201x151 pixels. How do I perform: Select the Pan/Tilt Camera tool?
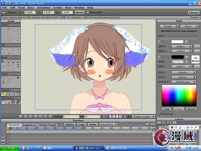tap(18, 94)
